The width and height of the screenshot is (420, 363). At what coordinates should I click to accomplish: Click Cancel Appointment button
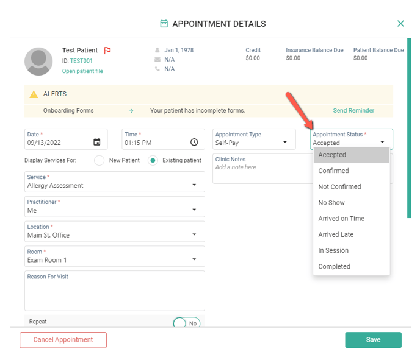(x=63, y=340)
